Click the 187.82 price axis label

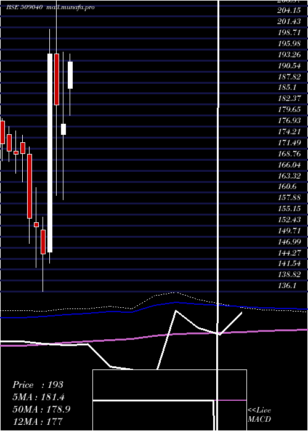click(x=289, y=76)
